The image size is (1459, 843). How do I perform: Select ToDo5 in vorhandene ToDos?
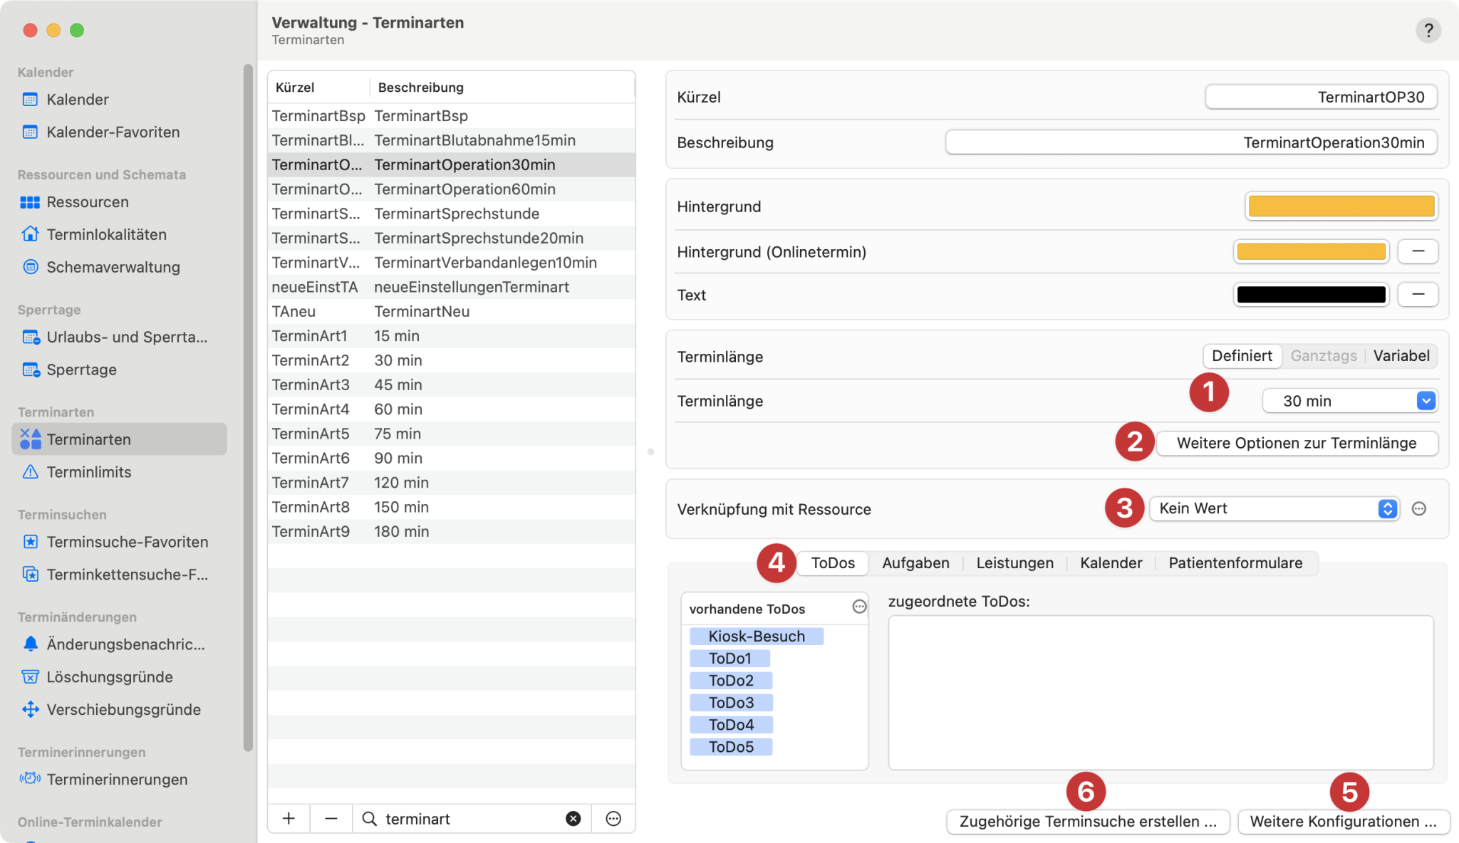click(x=731, y=746)
